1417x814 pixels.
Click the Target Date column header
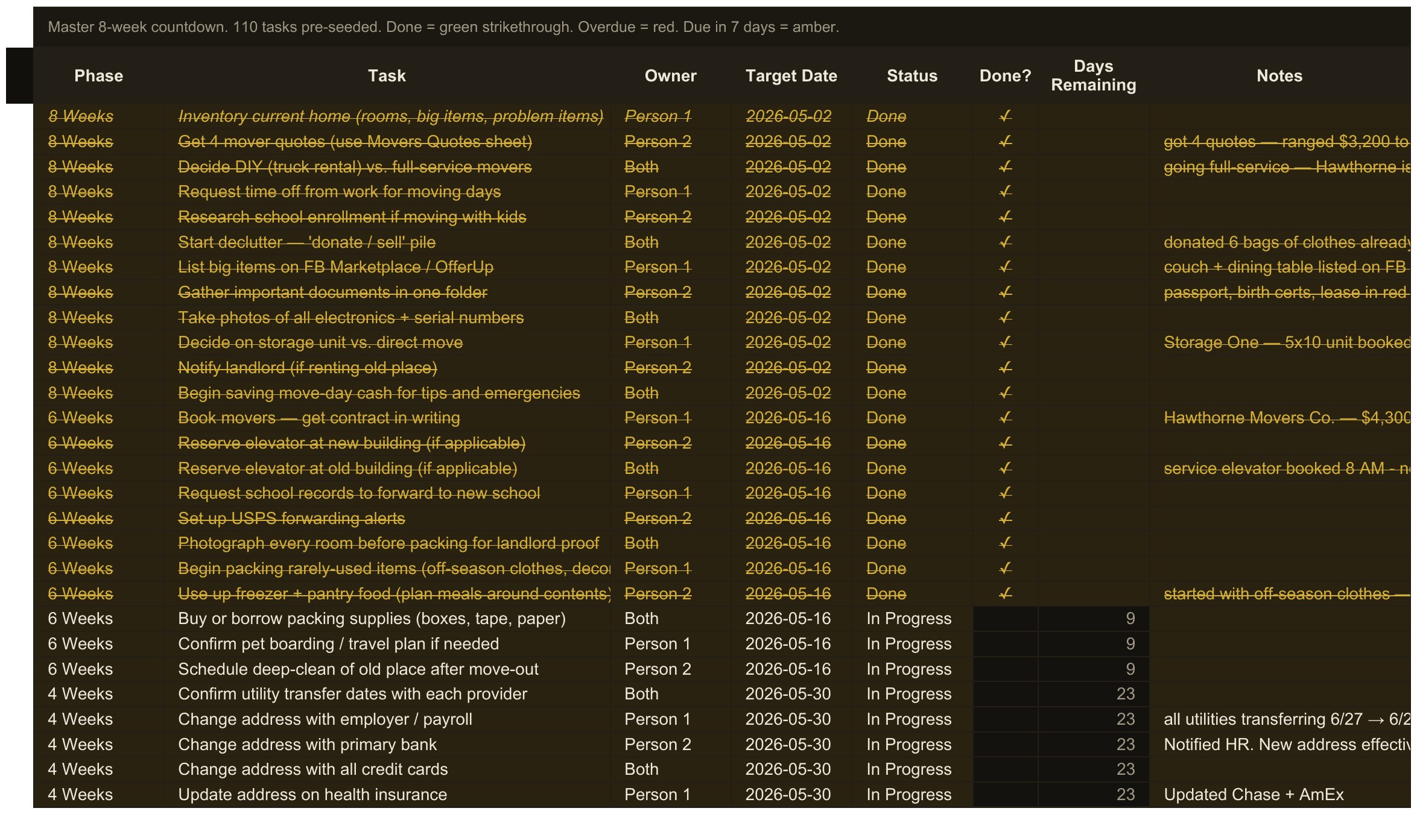click(791, 75)
